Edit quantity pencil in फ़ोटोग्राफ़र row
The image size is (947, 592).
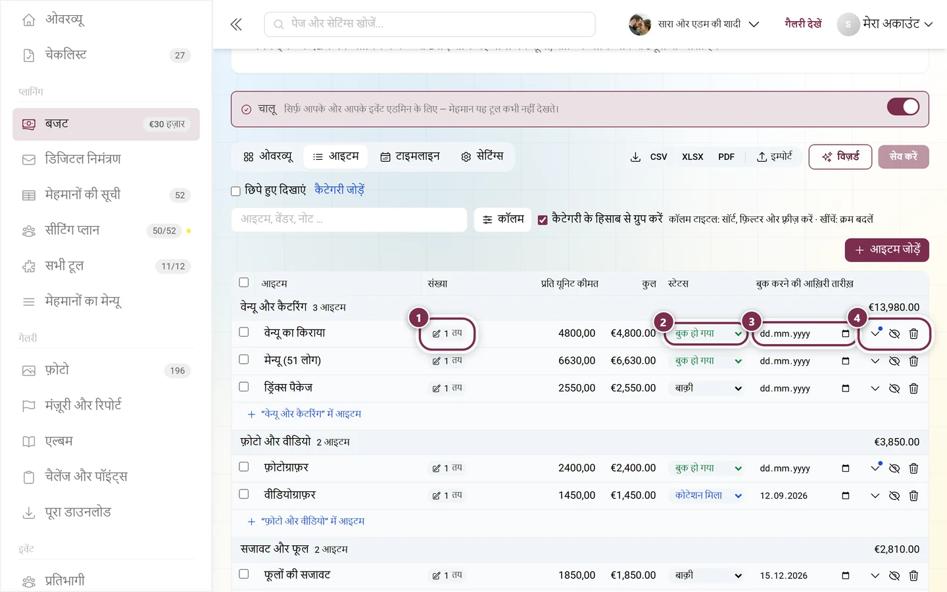pos(436,468)
